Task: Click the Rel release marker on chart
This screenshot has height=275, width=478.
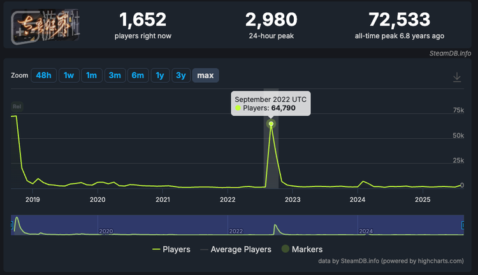Action: click(x=17, y=106)
